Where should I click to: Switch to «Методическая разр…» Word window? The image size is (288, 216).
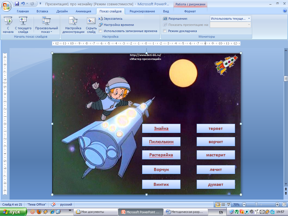(186, 212)
